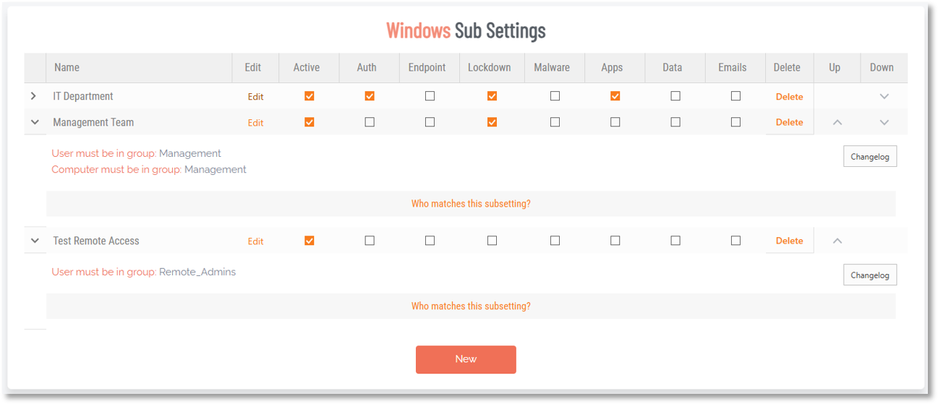Open Changelog for Test Remote Access
938x404 pixels.
click(870, 275)
